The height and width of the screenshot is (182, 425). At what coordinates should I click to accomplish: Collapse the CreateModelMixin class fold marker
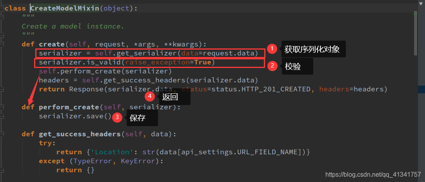[x=2, y=8]
